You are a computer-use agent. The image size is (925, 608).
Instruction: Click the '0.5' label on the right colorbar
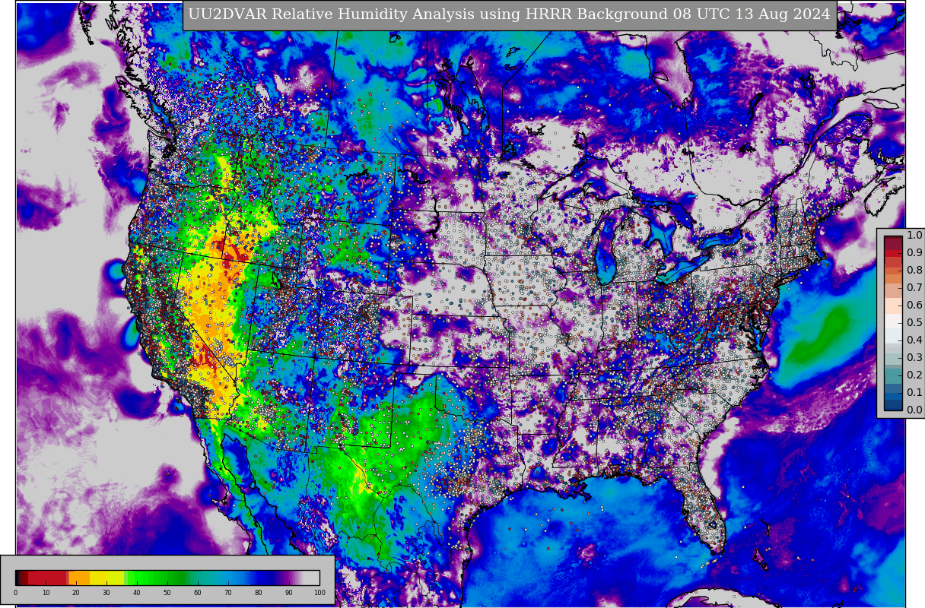point(914,322)
